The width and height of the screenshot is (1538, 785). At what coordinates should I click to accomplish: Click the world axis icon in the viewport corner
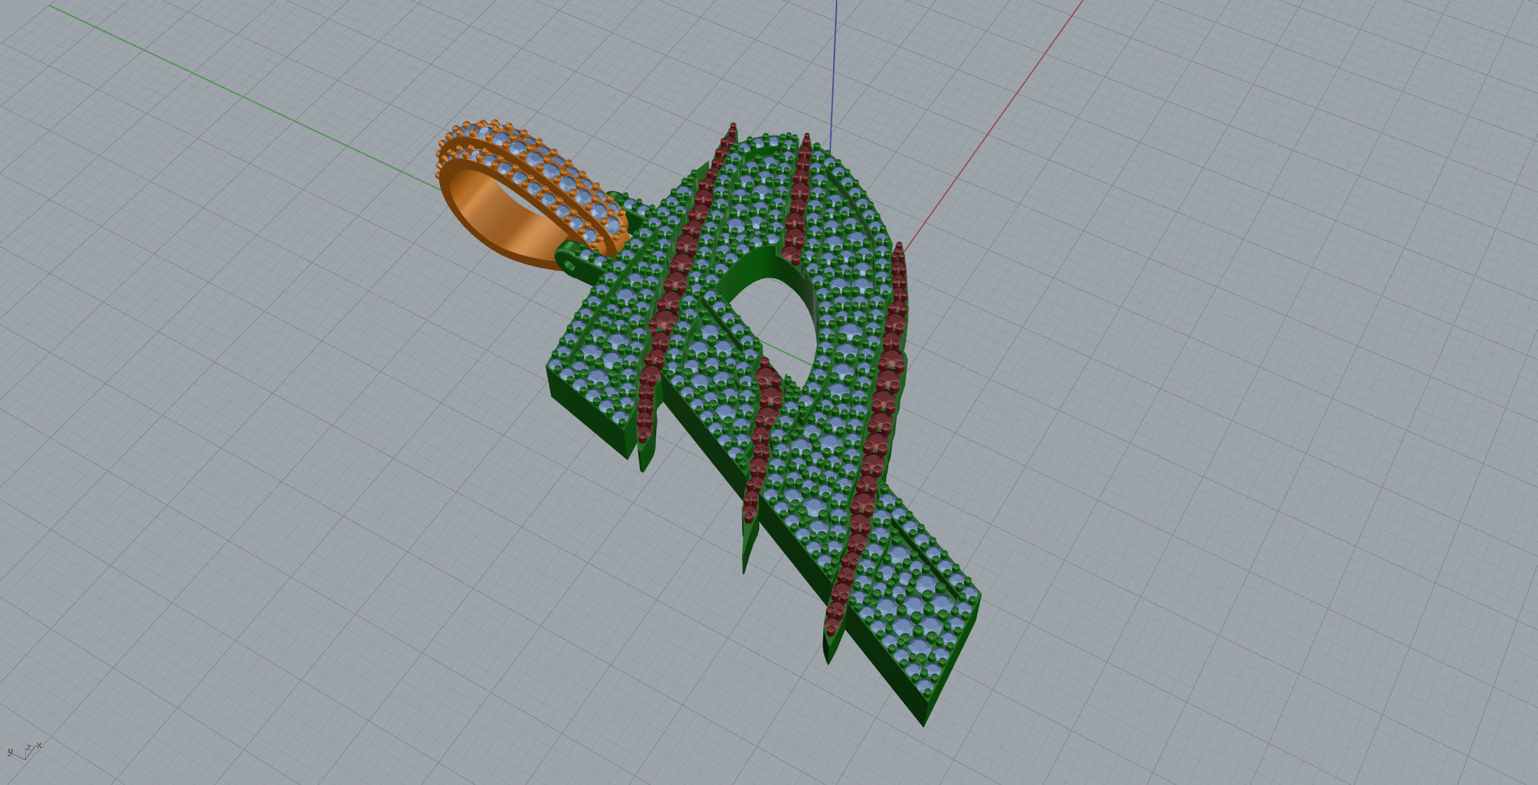pos(24,751)
